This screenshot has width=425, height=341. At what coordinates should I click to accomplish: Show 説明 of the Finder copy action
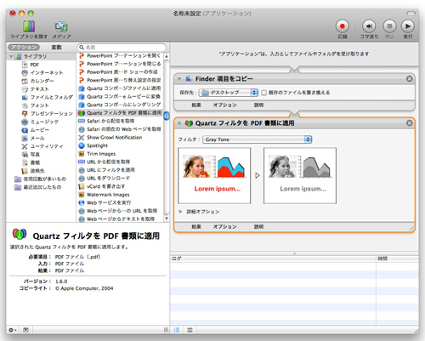[258, 105]
